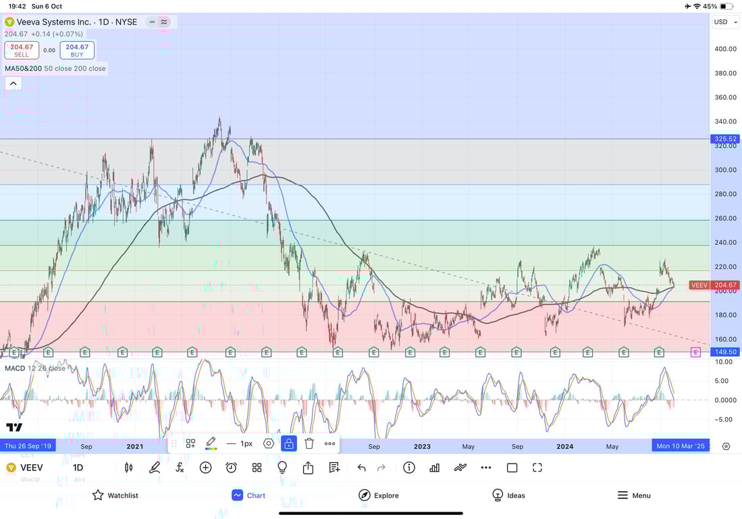742x519 pixels.
Task: Select the rectangle layout icon
Action: (x=512, y=468)
